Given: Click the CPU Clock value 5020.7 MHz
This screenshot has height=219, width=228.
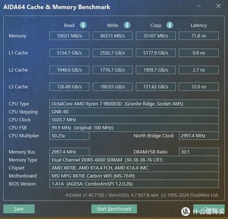Looking at the screenshot, I should [x=134, y=120].
